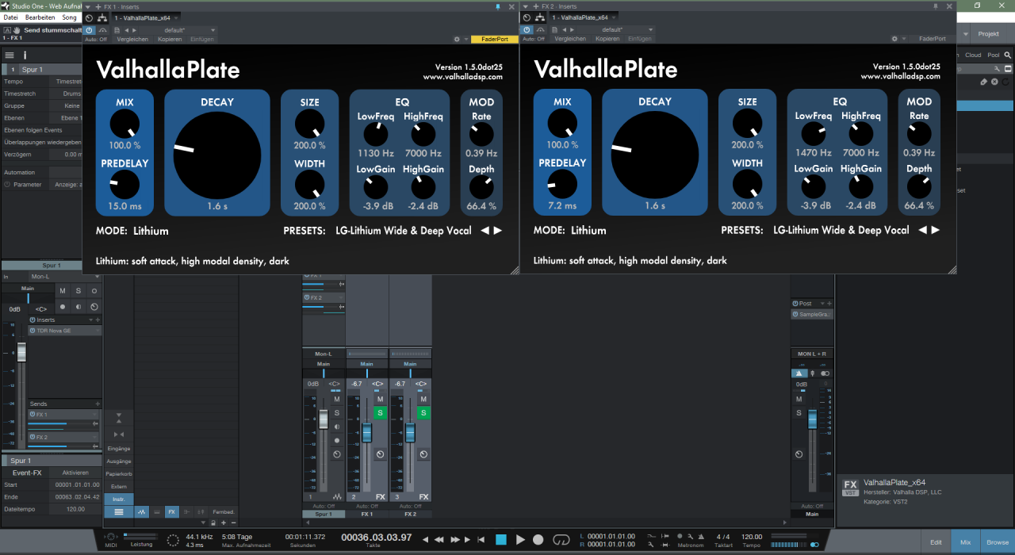This screenshot has height=555, width=1015.
Task: Toggle the power bypass button in FX 1 window
Action: (x=90, y=29)
